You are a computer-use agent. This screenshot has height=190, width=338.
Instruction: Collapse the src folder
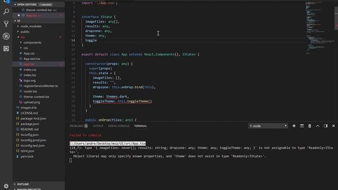pos(23,37)
